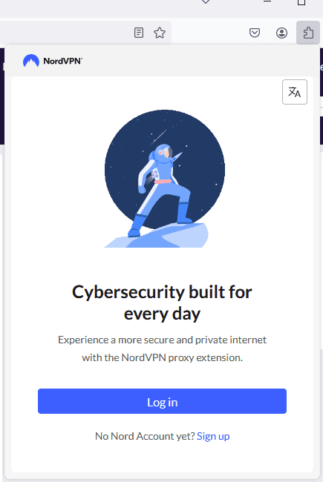Maximize the browser window
Screen dimensions: 323x482
tap(301, 2)
